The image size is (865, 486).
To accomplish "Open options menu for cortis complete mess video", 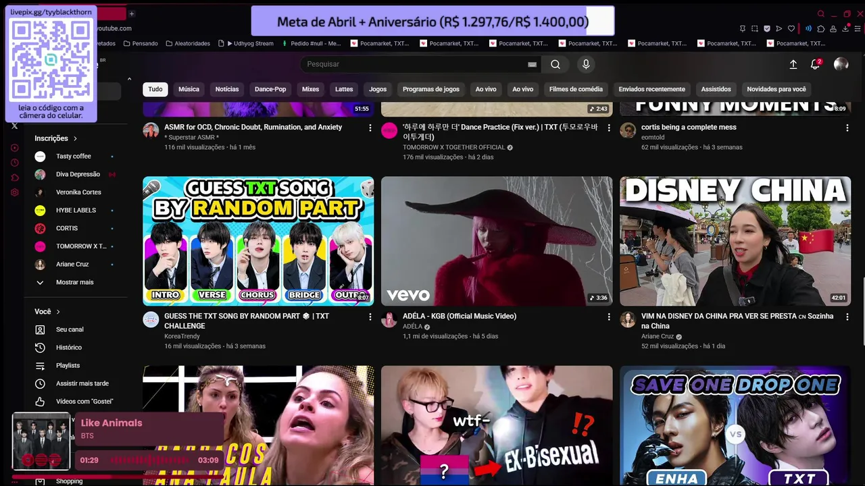I will [847, 128].
